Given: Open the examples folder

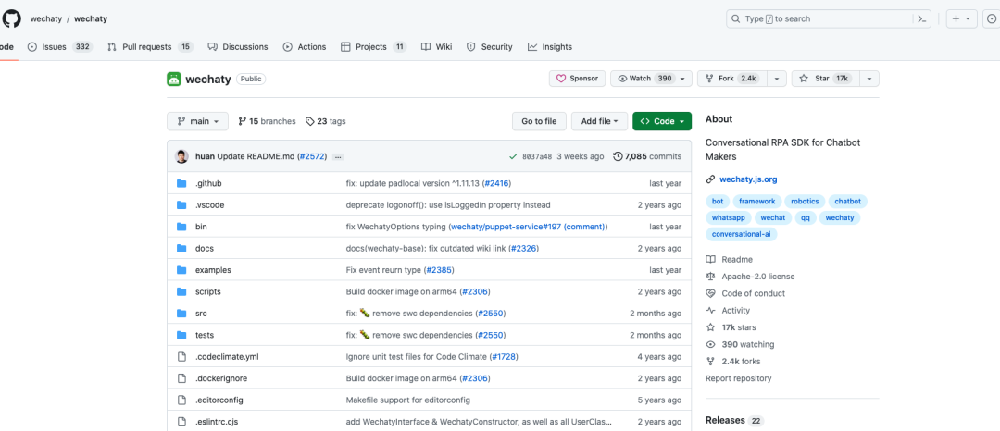Looking at the screenshot, I should click(213, 270).
